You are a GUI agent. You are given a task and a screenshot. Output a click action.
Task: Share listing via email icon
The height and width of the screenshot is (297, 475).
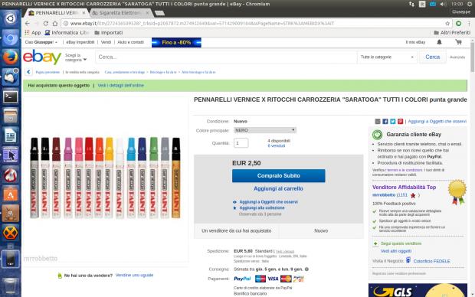point(378,122)
